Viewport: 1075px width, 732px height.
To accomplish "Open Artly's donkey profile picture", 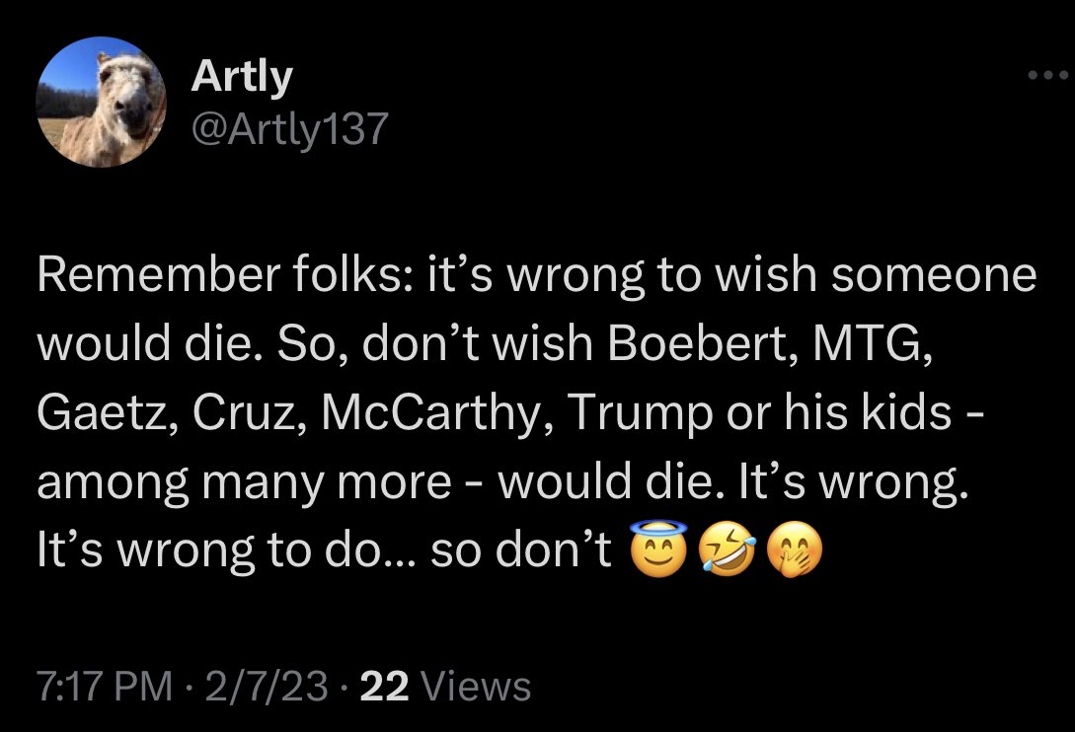I will click(101, 102).
